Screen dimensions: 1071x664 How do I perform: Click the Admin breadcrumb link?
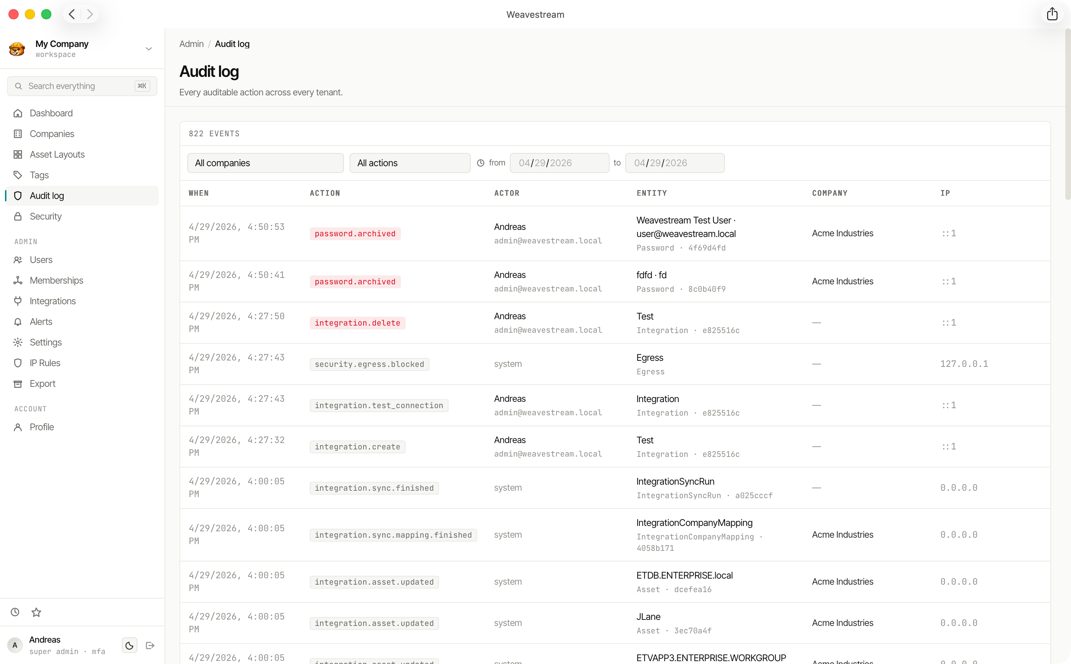pos(192,44)
